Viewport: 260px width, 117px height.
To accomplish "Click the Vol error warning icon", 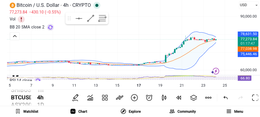I will click(21, 19).
